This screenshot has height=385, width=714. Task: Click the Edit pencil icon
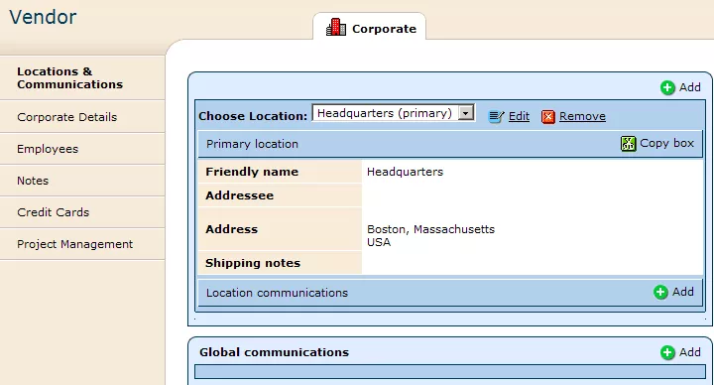point(496,117)
